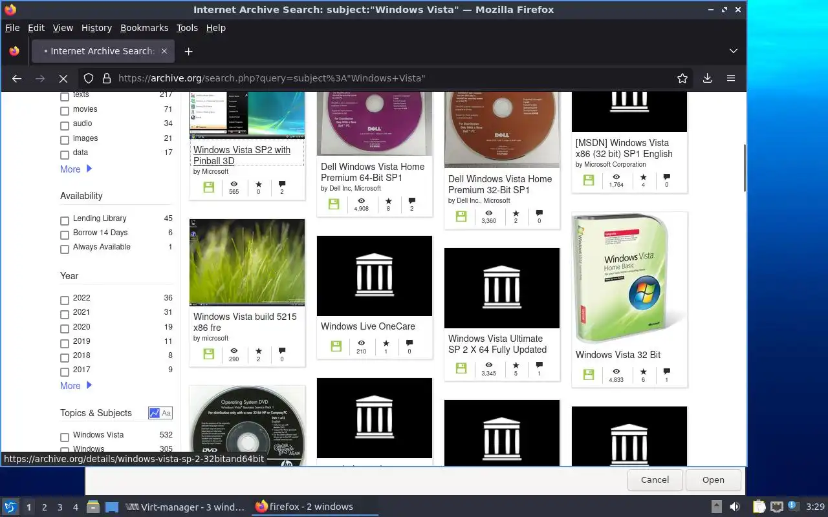
Task: Filter results by year 2022
Action: click(x=64, y=300)
